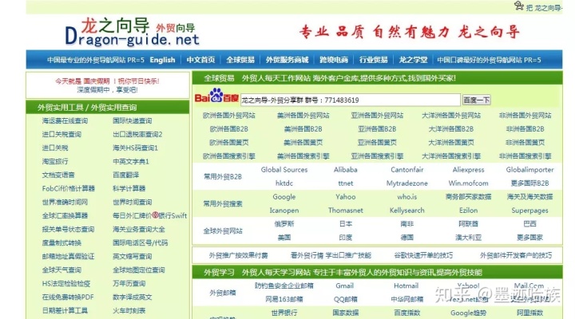Go to 中文首页 in navigation bar

[x=200, y=60]
